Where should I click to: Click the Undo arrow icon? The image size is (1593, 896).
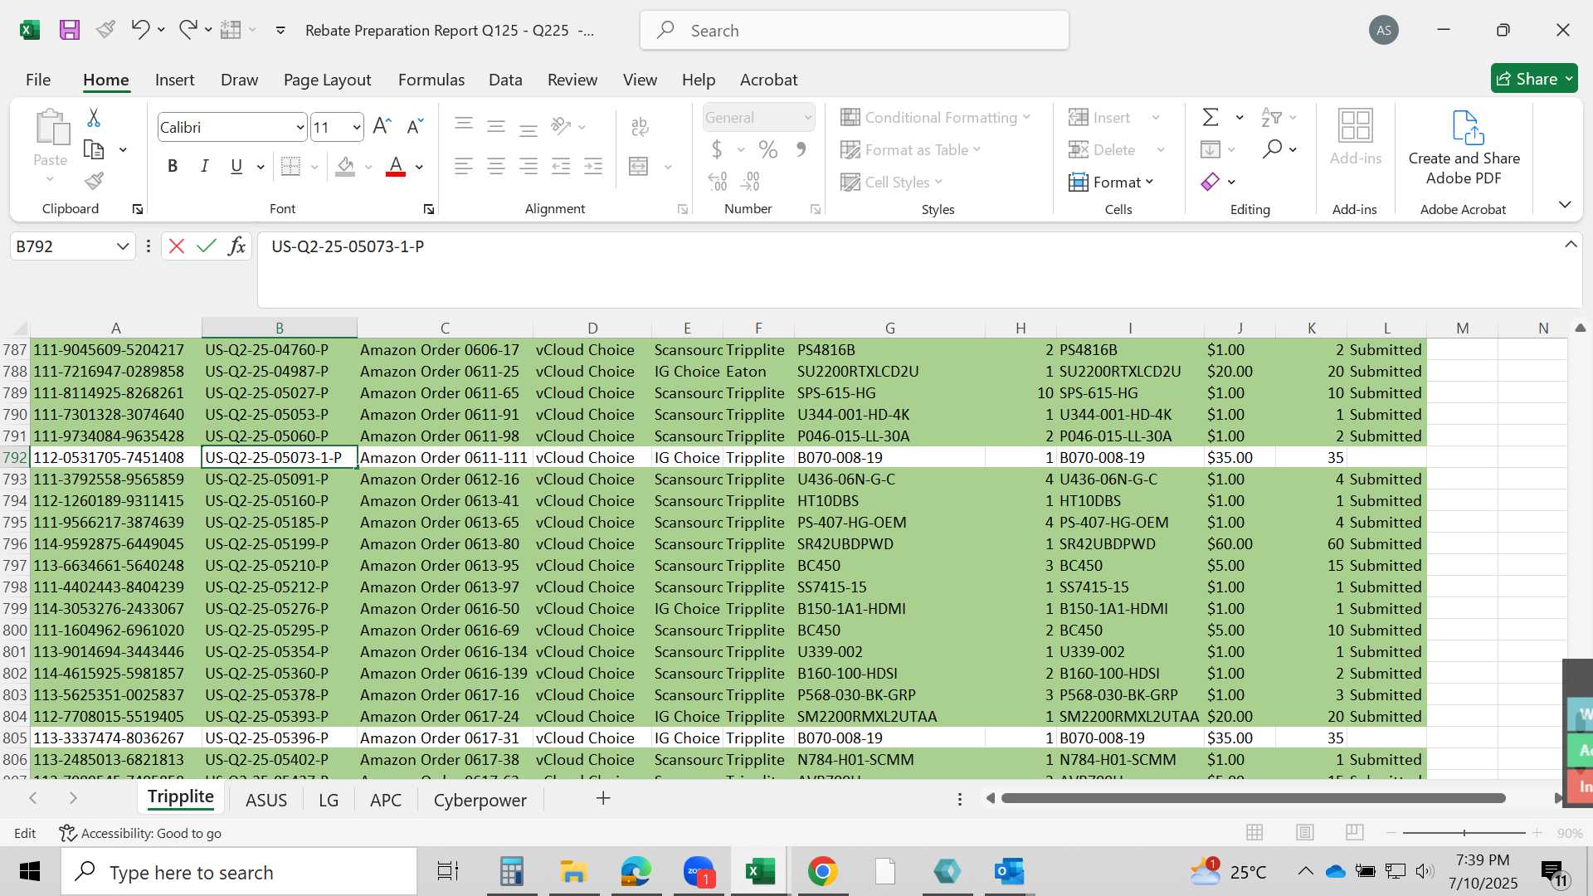[x=139, y=30]
